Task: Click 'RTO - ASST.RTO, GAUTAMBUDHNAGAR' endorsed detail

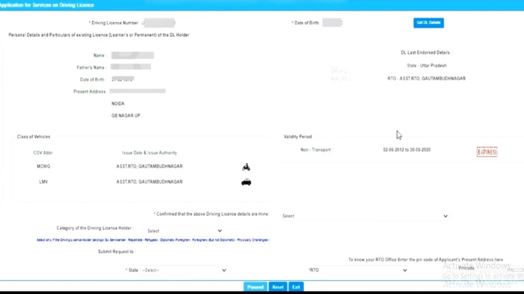Action: pyautogui.click(x=427, y=79)
